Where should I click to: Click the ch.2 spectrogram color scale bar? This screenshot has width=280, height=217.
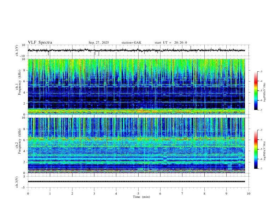[x=256, y=149]
